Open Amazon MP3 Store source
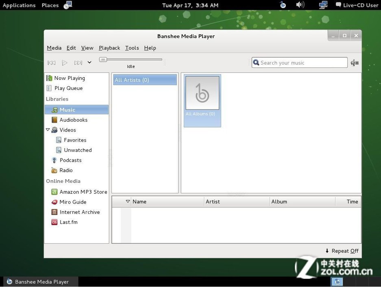 83,192
